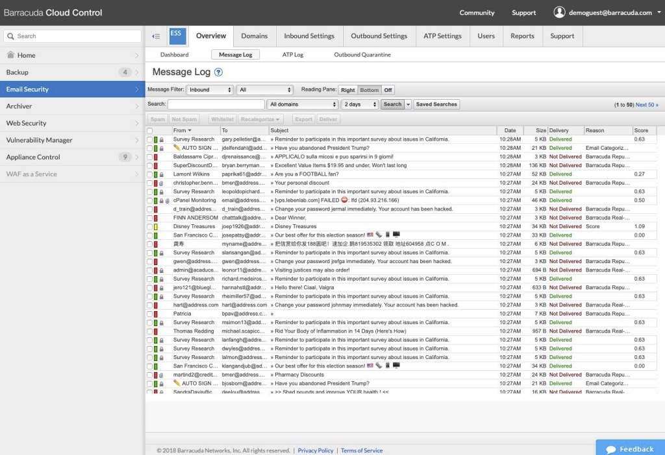Viewport: 665px width, 455px height.
Task: Click red status indicator on Patricia row
Action: (156, 314)
